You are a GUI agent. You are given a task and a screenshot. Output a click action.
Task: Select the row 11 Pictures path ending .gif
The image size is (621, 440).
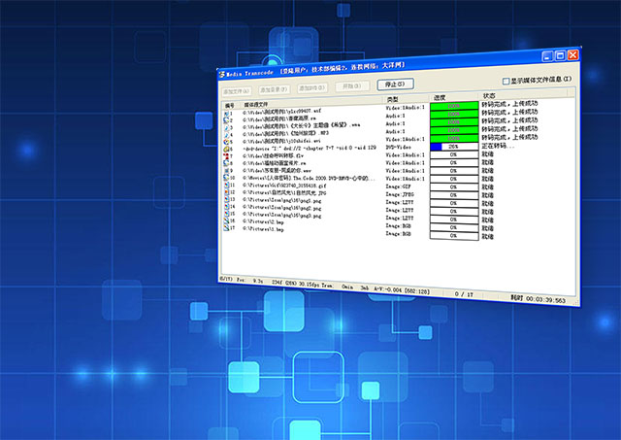(284, 186)
